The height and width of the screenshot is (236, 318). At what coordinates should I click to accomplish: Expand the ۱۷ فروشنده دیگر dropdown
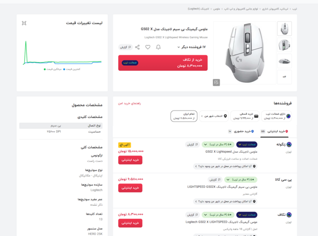coord(191,47)
